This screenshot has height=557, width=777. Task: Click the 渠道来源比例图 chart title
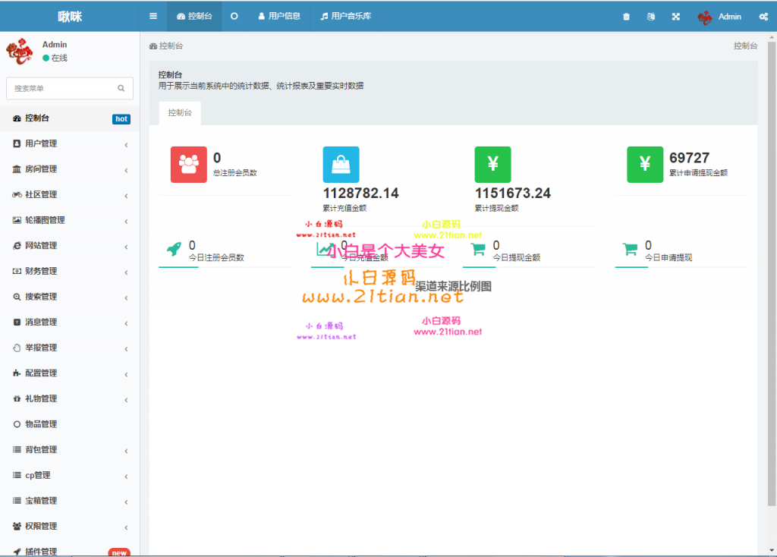coord(454,286)
